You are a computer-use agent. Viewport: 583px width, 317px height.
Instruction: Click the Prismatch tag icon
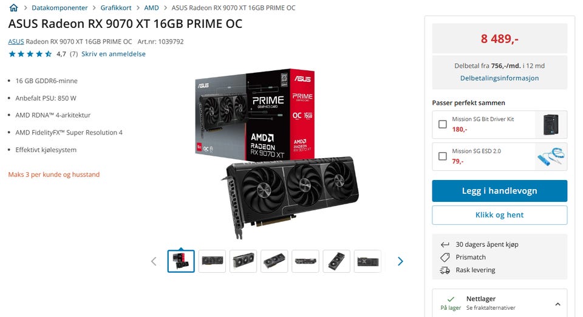[445, 257]
